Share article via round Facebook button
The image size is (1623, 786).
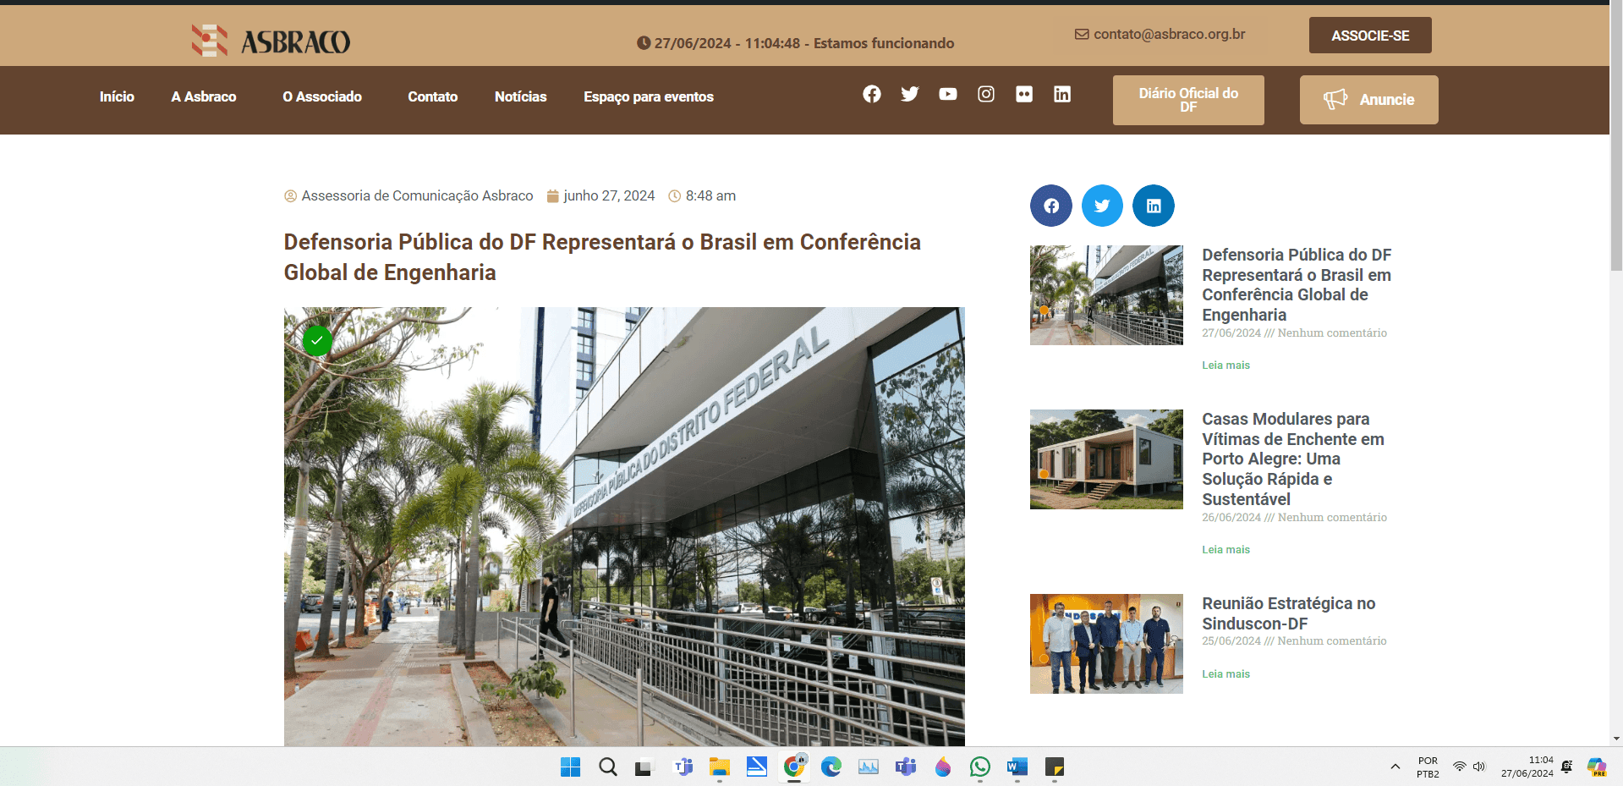click(1051, 206)
